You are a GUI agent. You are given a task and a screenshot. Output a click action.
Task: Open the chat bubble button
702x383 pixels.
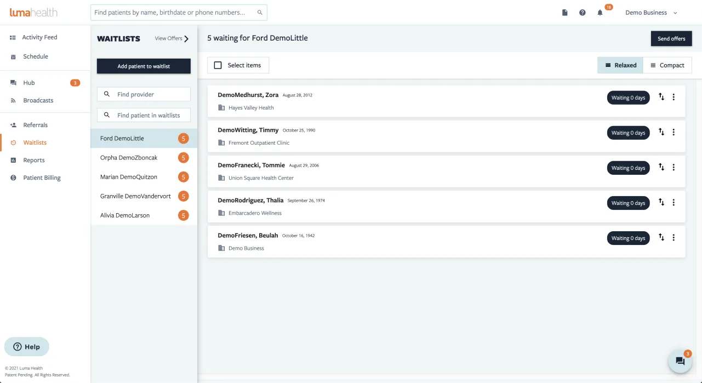(x=680, y=361)
